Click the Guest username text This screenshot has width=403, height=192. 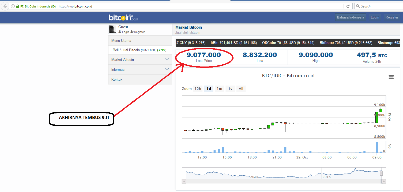click(123, 27)
